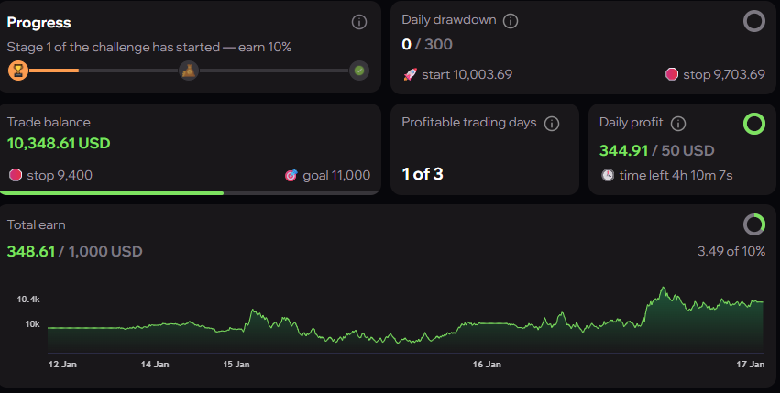Click the '348.61 / 1,000 USD' value
The image size is (780, 393).
click(x=74, y=251)
